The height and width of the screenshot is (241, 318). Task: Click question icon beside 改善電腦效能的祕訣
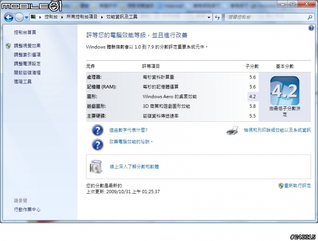pos(97,145)
